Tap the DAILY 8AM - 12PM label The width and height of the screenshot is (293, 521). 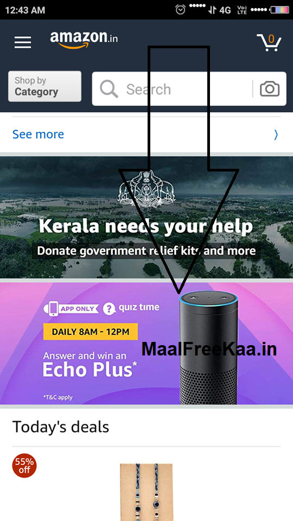91,331
